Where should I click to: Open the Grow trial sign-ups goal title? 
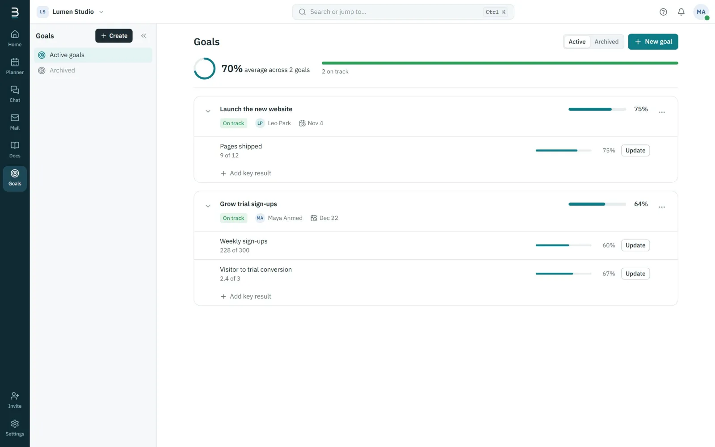(x=248, y=204)
